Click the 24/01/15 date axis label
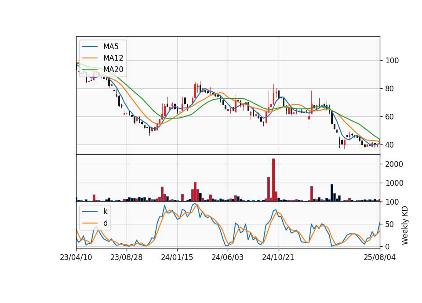 click(177, 257)
